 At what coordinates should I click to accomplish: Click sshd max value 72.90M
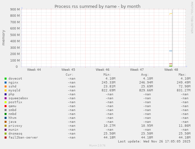185,86
